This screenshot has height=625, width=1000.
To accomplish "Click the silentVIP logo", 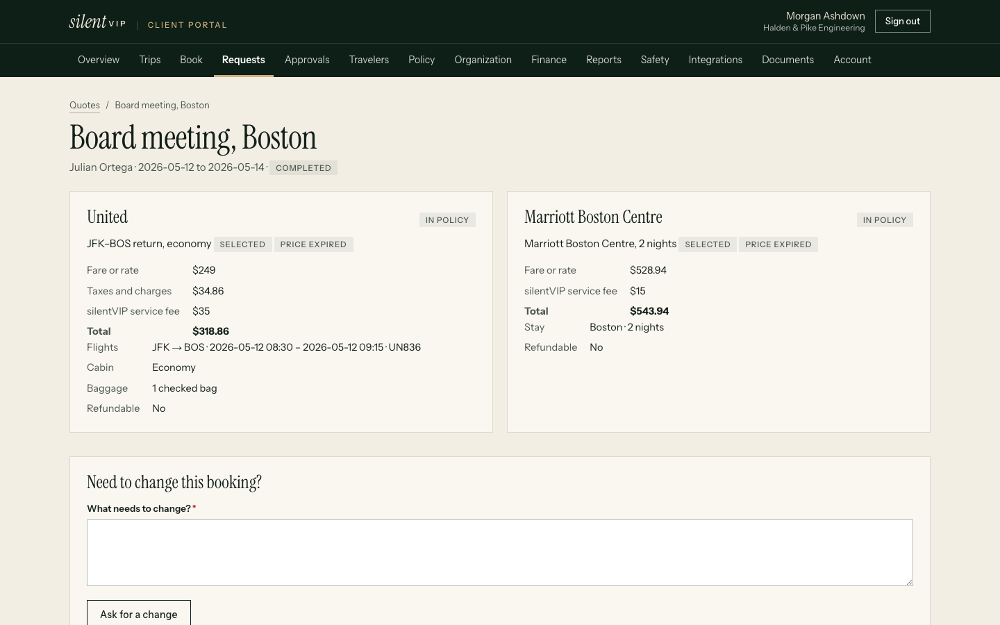I will tap(97, 22).
